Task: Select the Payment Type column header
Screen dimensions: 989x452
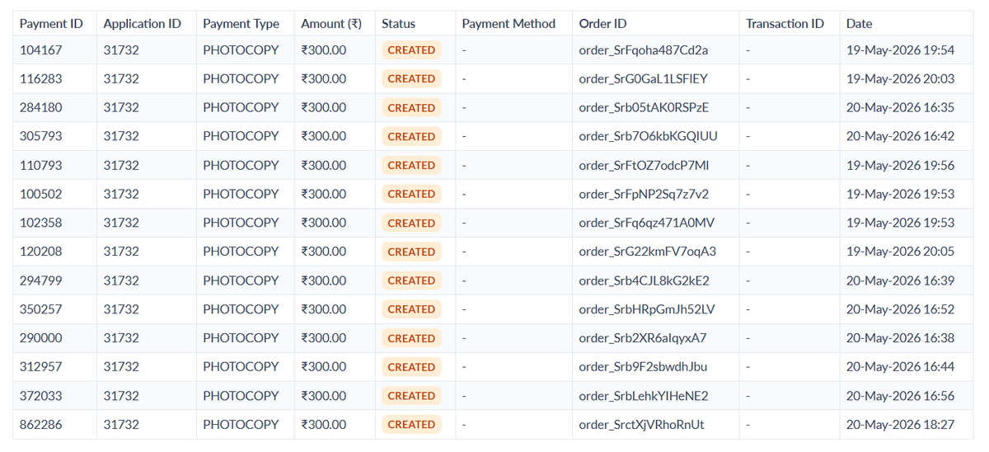Action: click(241, 24)
